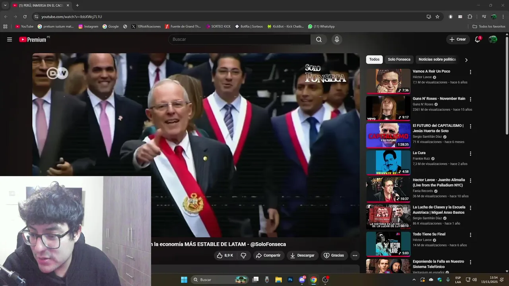The height and width of the screenshot is (286, 509).
Task: Open options menu for November Rain video
Action: (x=470, y=99)
